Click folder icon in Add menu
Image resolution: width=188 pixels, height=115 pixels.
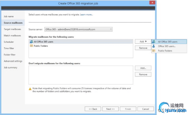click(154, 50)
